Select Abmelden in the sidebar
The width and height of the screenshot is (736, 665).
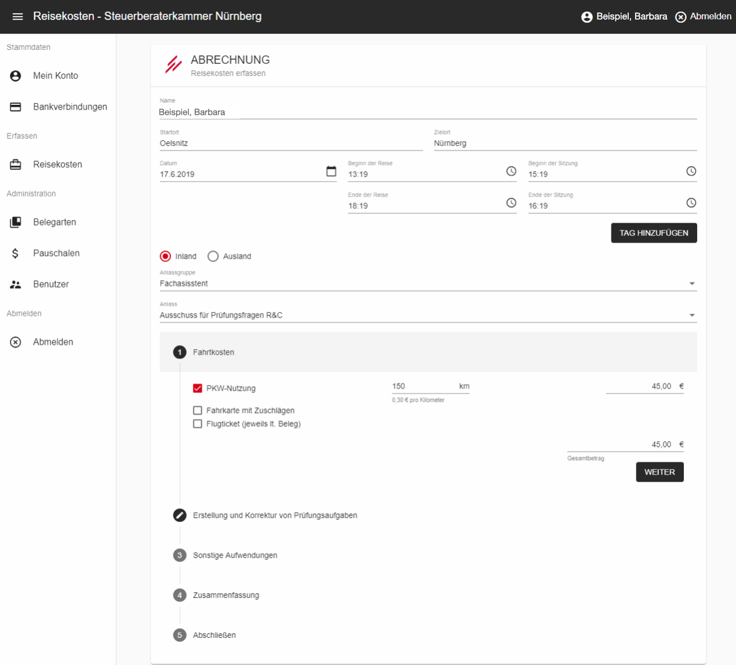[x=15, y=341]
